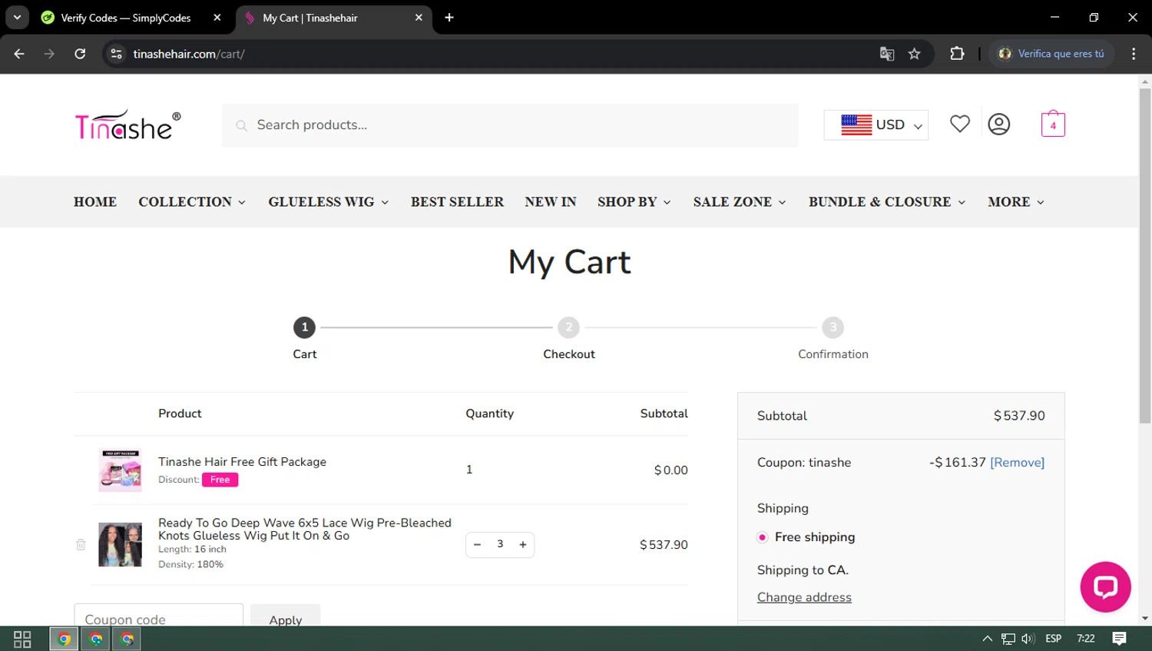Open the browser extensions puzzle icon
The width and height of the screenshot is (1152, 651).
pos(957,54)
